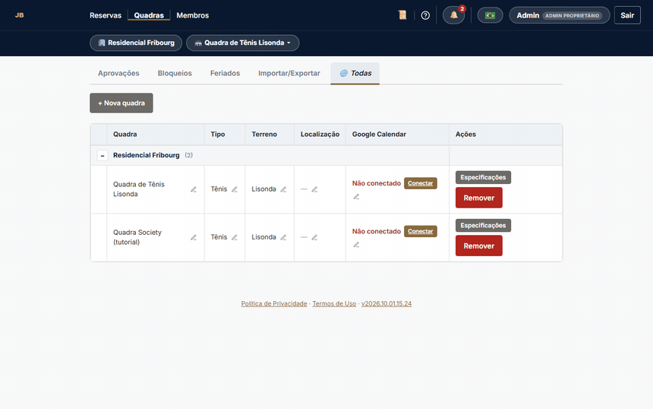This screenshot has width=653, height=409.
Task: Edit Localização pencil in Quadra Society row
Action: (314, 237)
